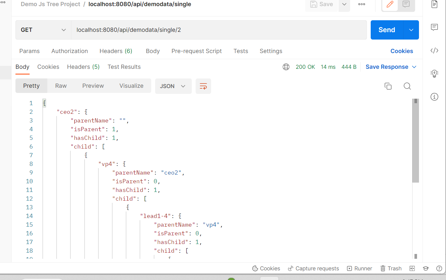Screen dimensions: 446x280
Task: Select the comment mode toggle next to pencil
Action: coord(406,4)
